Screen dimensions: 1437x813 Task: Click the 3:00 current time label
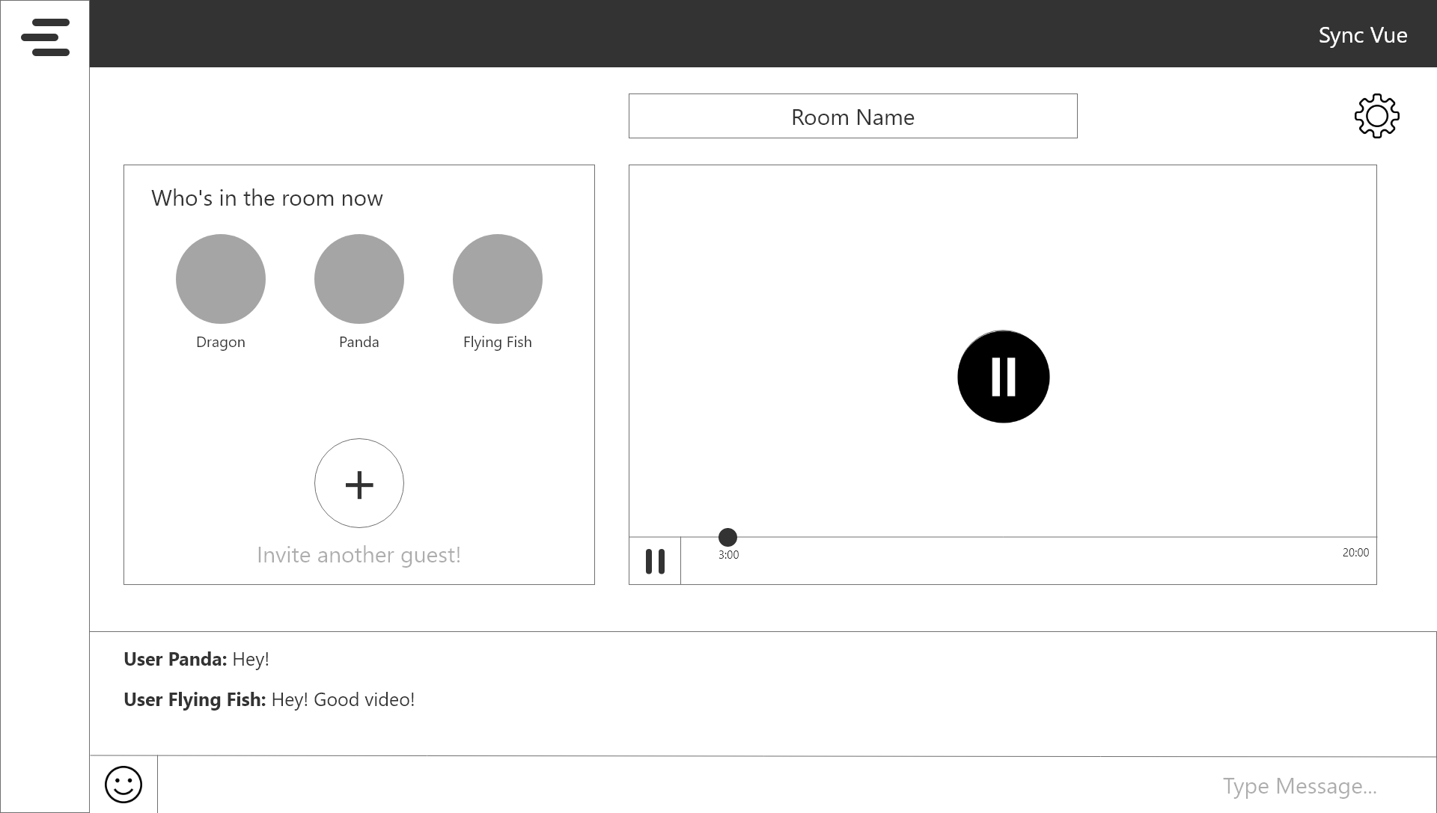[728, 555]
